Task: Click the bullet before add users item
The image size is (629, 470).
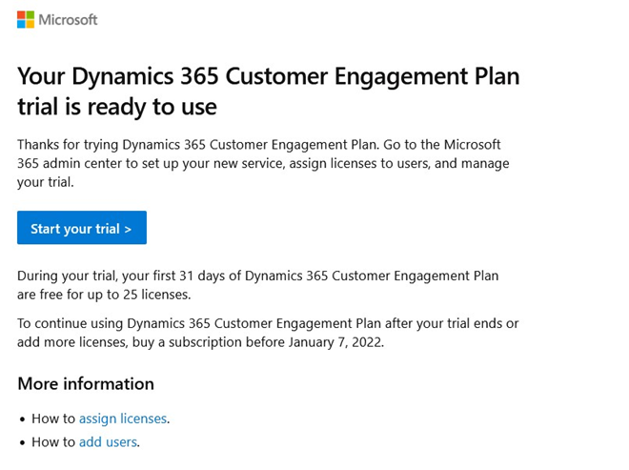Action: click(23, 443)
